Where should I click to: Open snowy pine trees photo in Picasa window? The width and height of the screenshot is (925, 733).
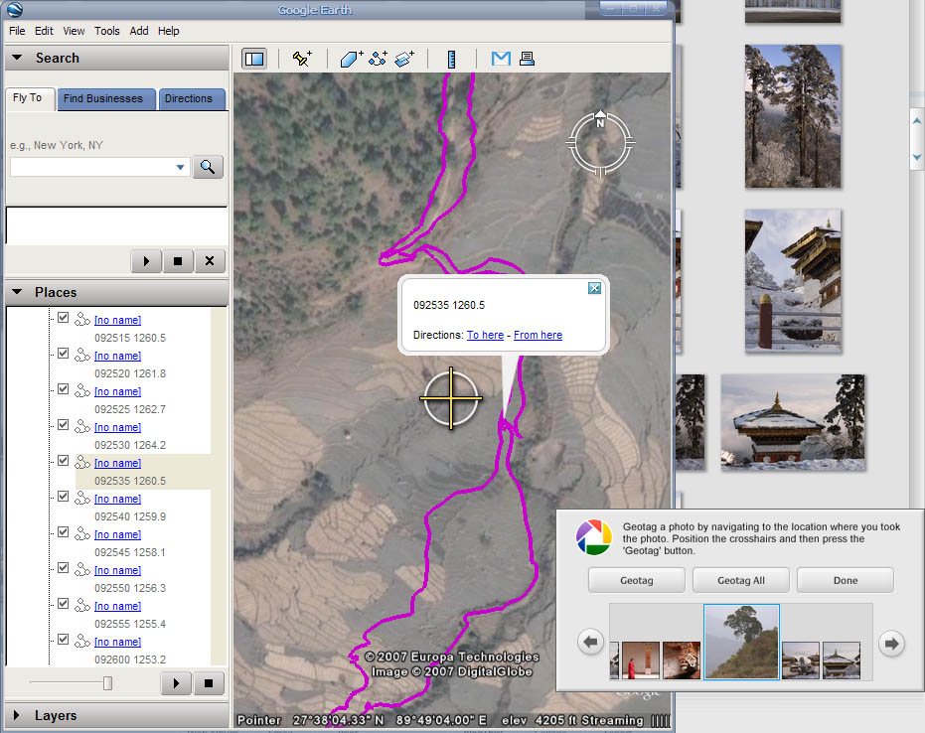click(793, 116)
